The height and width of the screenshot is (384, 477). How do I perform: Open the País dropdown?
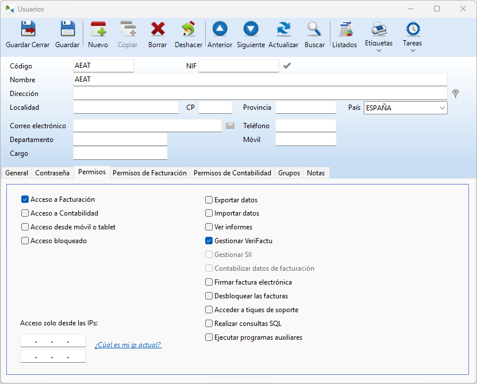click(x=442, y=107)
